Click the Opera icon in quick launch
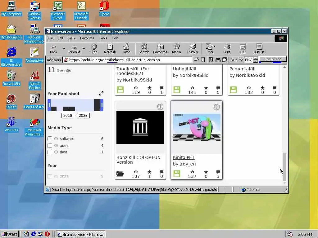 (x=47, y=234)
